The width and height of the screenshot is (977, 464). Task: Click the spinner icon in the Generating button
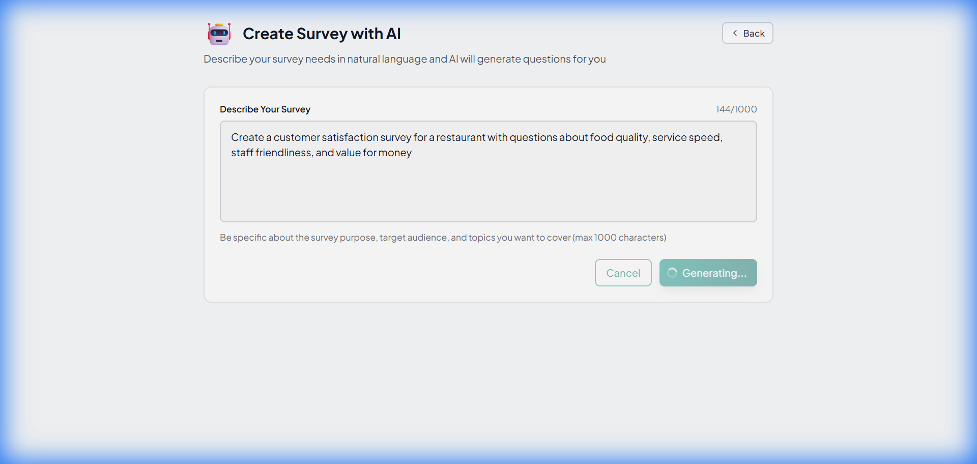(x=672, y=273)
